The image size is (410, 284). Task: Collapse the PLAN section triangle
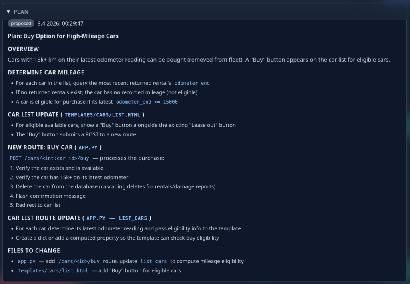point(8,12)
